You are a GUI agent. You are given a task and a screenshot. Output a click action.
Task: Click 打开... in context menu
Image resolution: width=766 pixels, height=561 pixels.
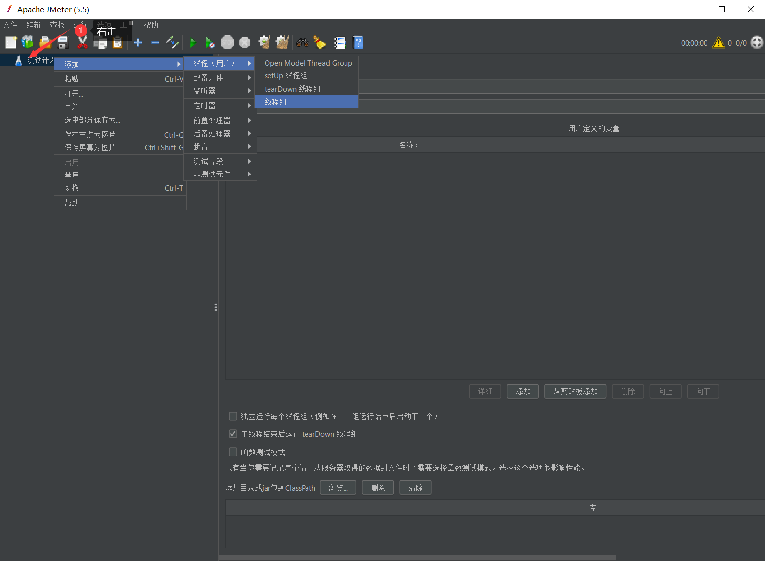119,94
